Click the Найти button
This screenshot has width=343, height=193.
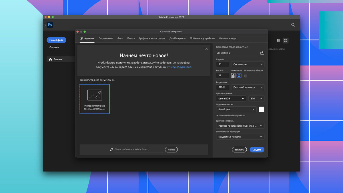point(171,150)
